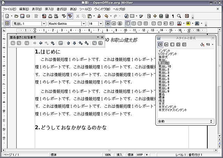The image size is (223, 158).
Task: Toggle Align Left paragraph button
Action: tap(128, 24)
